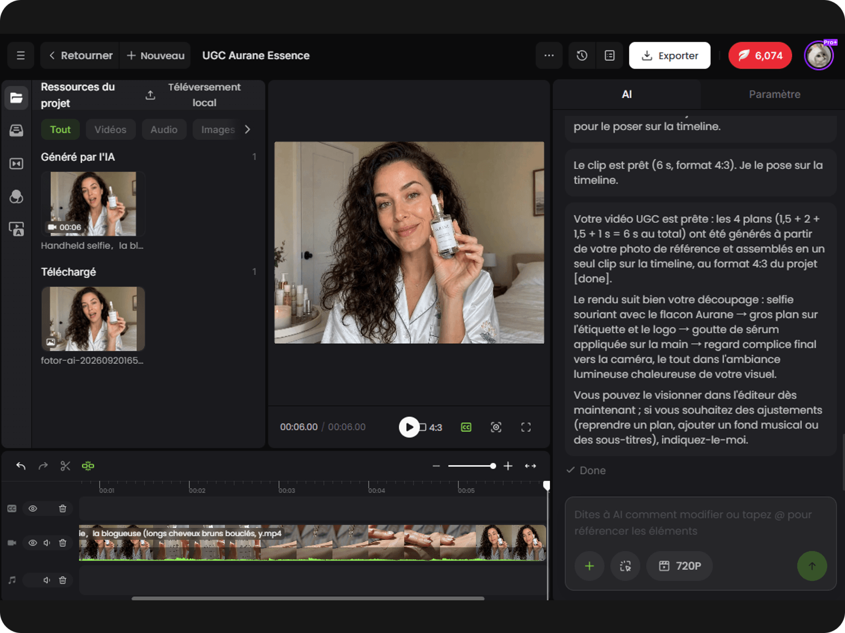Open the version history clock icon

tap(582, 55)
